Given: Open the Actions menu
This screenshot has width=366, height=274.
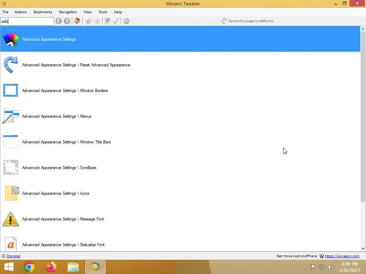Looking at the screenshot, I should (20, 12).
